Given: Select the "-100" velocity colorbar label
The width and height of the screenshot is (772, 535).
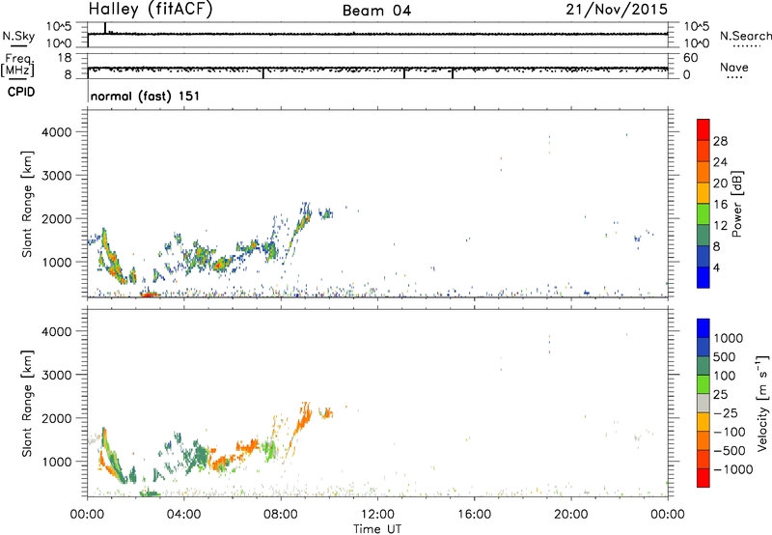Looking at the screenshot, I should pos(730,432).
